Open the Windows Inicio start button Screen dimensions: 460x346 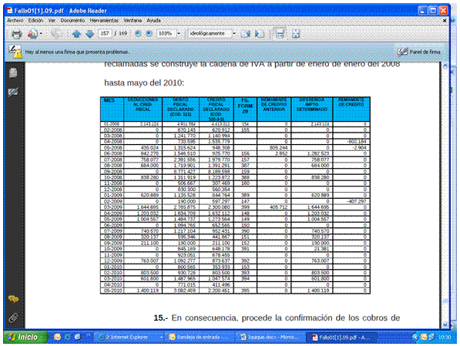tap(25, 337)
